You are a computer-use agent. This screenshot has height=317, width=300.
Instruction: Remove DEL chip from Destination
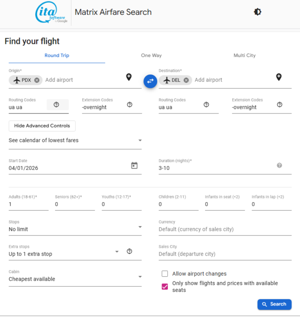pos(186,80)
